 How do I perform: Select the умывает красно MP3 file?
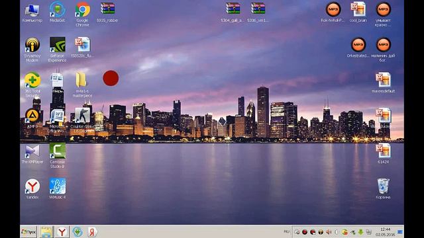click(x=383, y=15)
